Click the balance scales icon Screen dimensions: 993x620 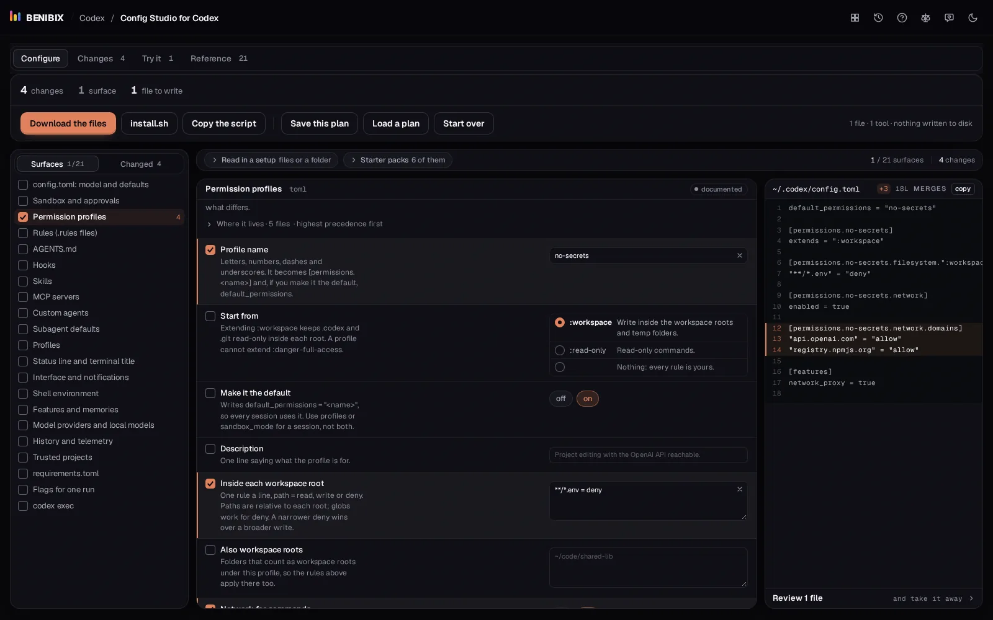[x=925, y=18]
